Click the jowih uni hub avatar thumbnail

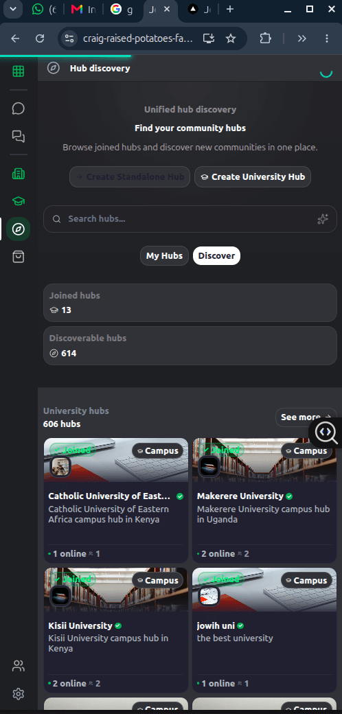(x=209, y=597)
